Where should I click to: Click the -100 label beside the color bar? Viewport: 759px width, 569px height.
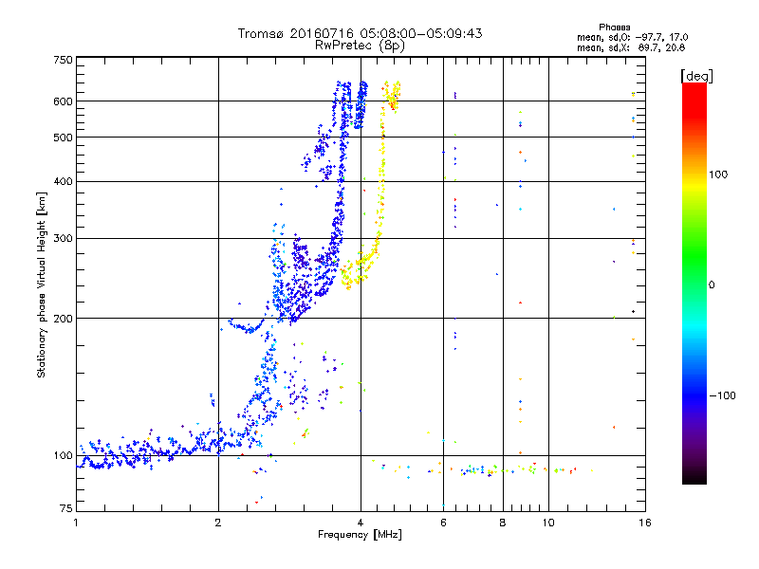pos(722,395)
